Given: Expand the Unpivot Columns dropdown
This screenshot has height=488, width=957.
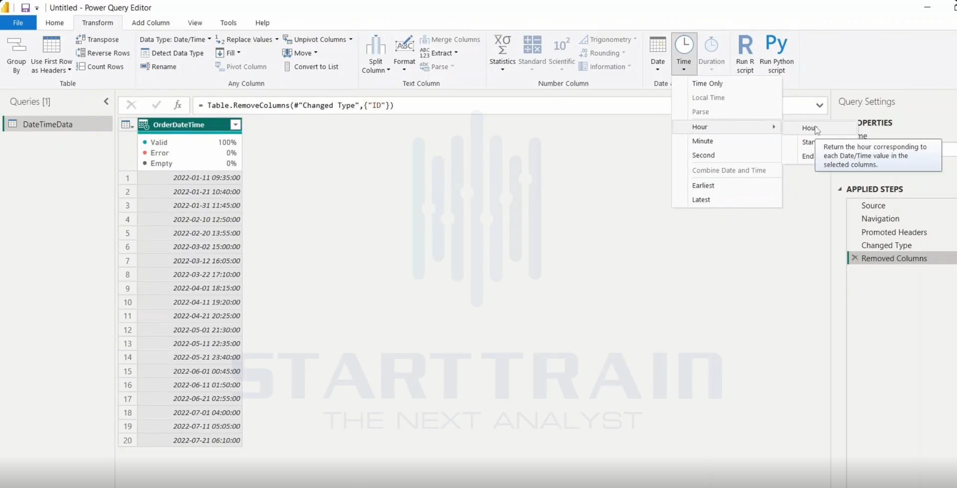Looking at the screenshot, I should (351, 39).
